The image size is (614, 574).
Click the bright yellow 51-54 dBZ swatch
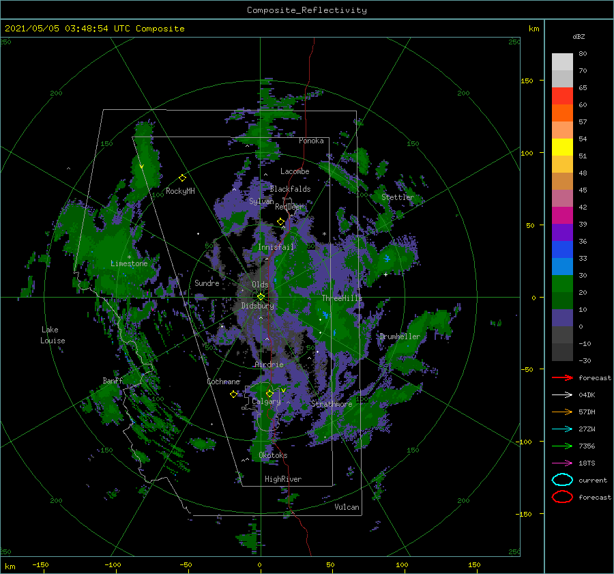[562, 147]
